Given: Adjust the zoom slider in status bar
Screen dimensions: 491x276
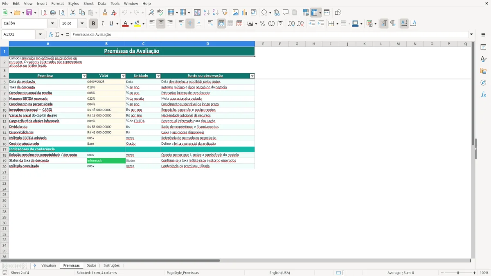Looking at the screenshot, I should coord(458,273).
